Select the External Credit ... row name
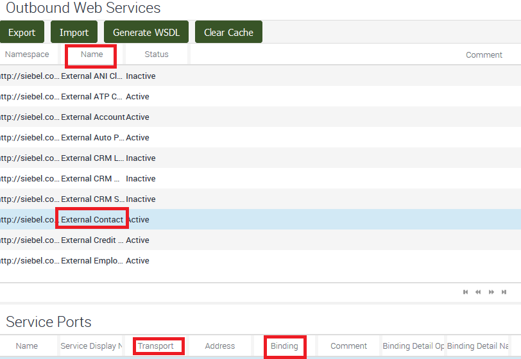This screenshot has height=359, width=521. click(x=92, y=240)
